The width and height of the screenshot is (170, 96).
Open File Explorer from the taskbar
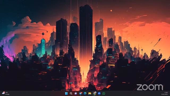90,93
